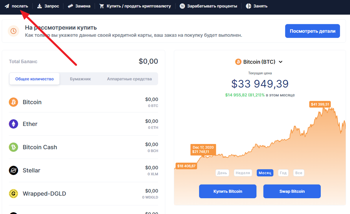Click the 0 BTC balance value
Screen dimensions: 350x214
coord(153,106)
